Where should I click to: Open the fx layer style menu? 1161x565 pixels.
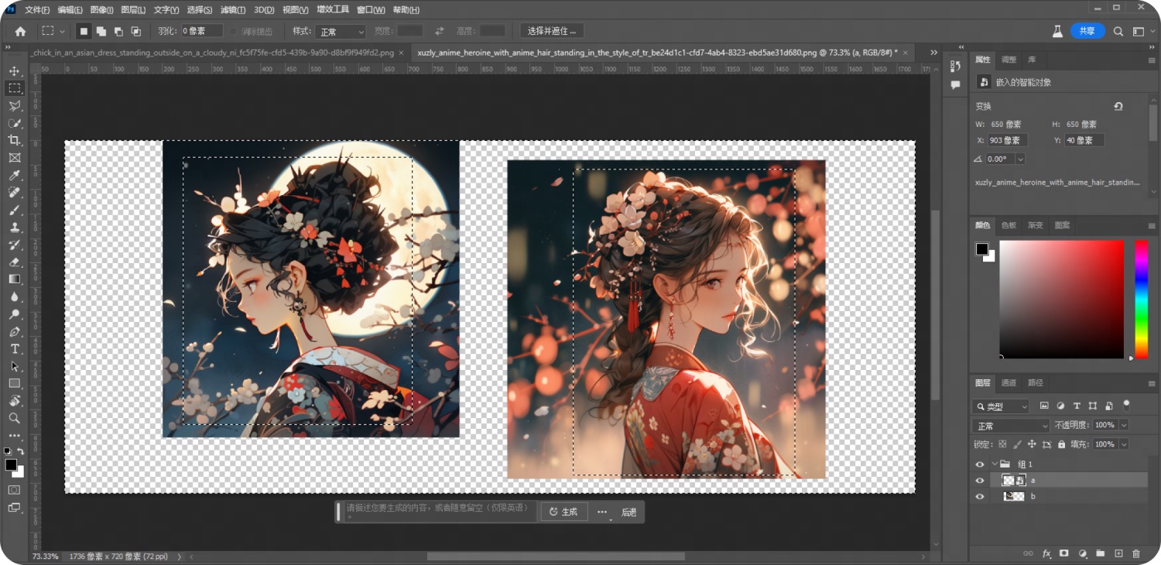pos(1046,553)
